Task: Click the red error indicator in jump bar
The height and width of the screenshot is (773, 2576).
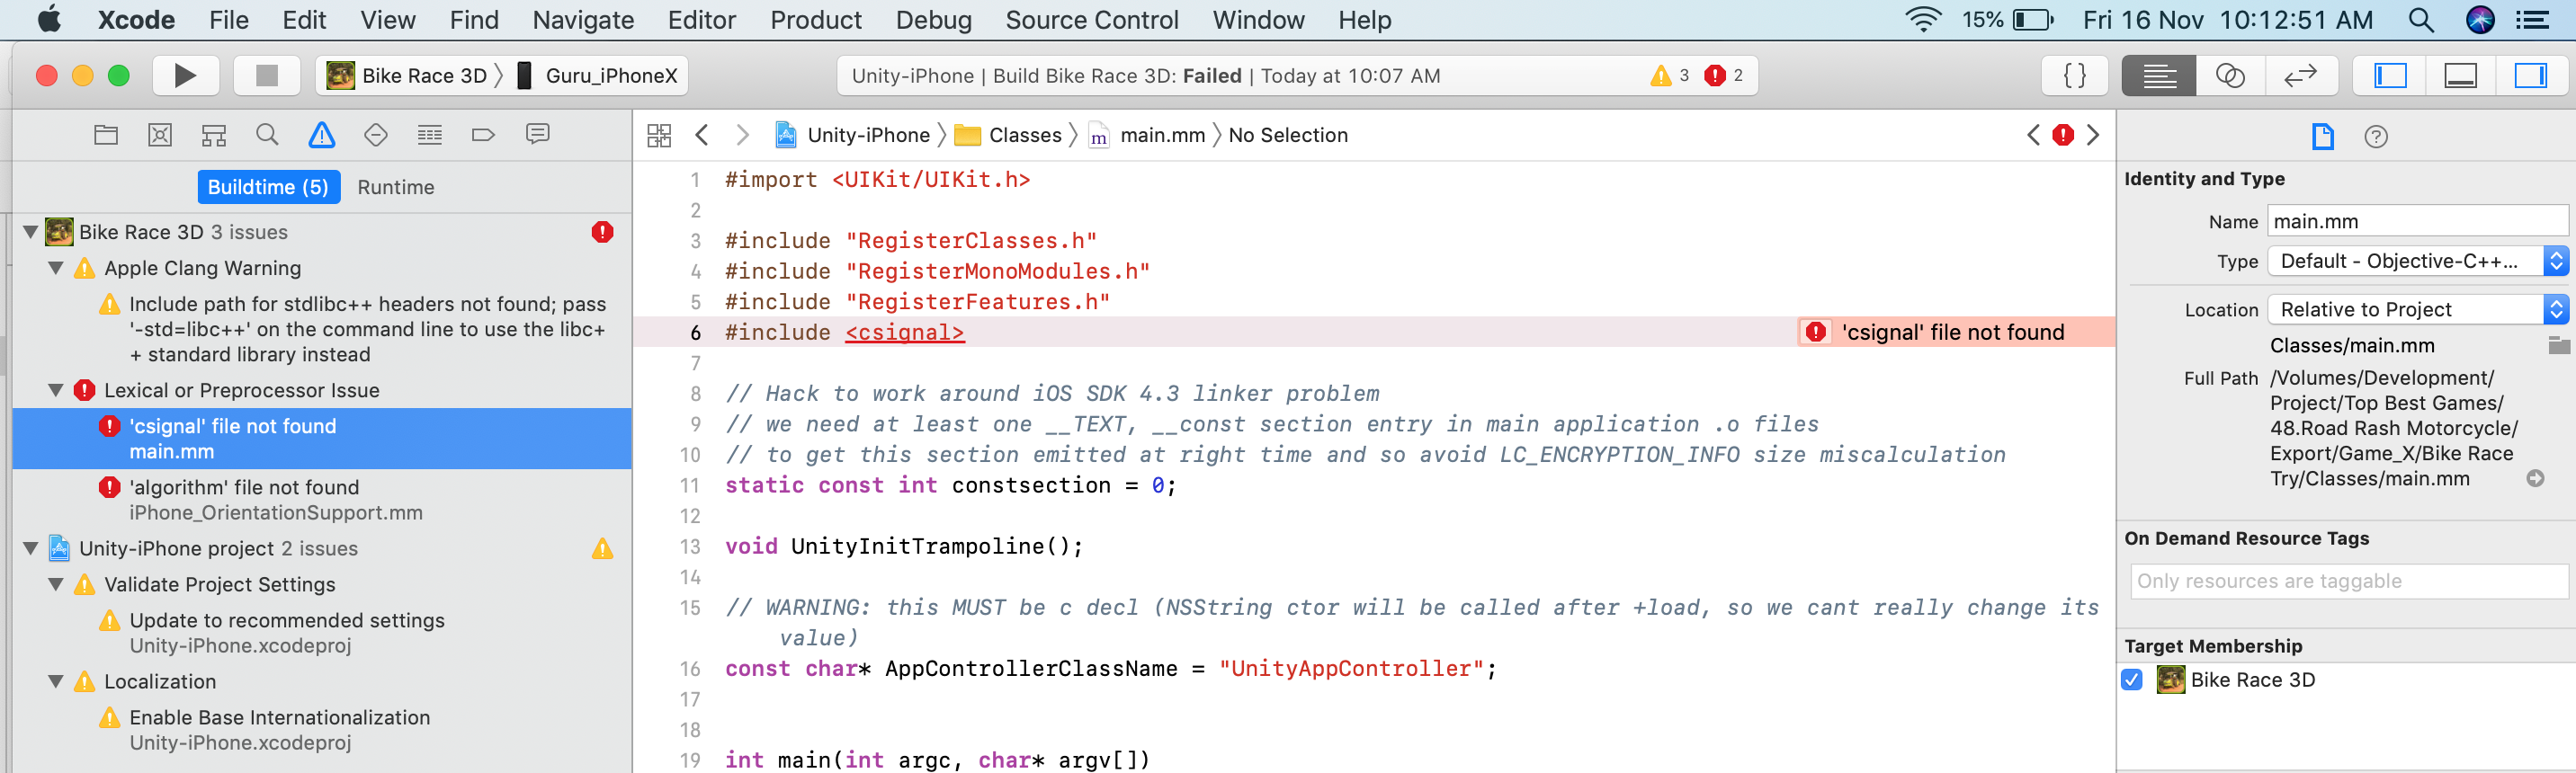Action: [2063, 135]
